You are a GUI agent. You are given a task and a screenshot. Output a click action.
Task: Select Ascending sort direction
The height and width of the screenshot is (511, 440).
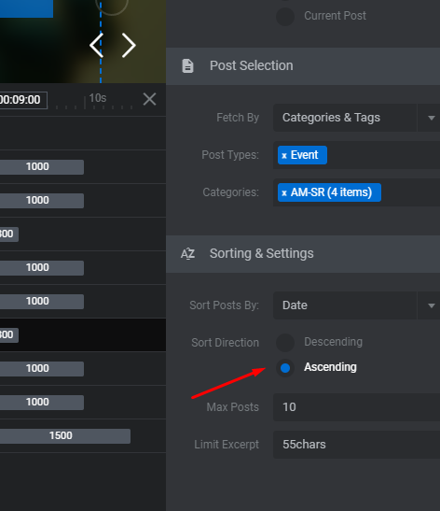[285, 368]
